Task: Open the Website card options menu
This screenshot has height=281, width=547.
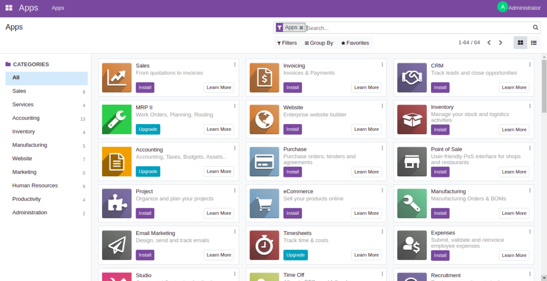Action: point(382,106)
